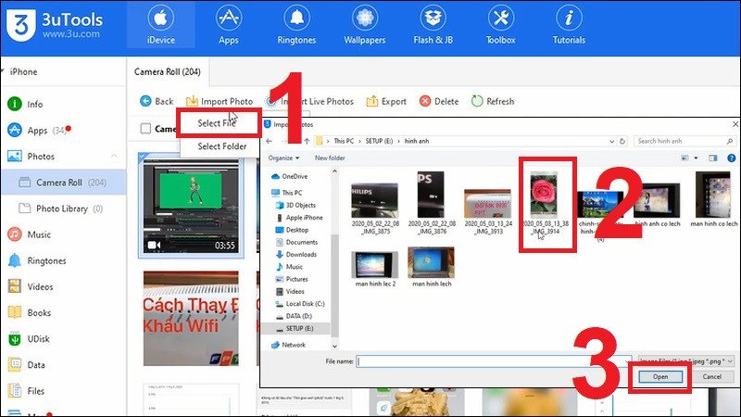Click Refresh in the toolbar

pyautogui.click(x=493, y=101)
